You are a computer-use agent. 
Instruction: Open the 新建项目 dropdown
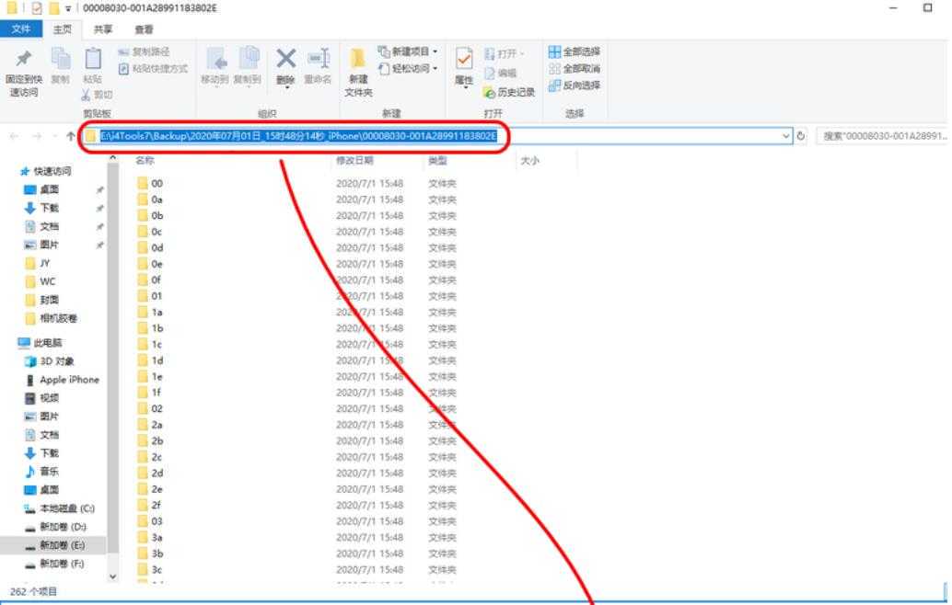408,51
